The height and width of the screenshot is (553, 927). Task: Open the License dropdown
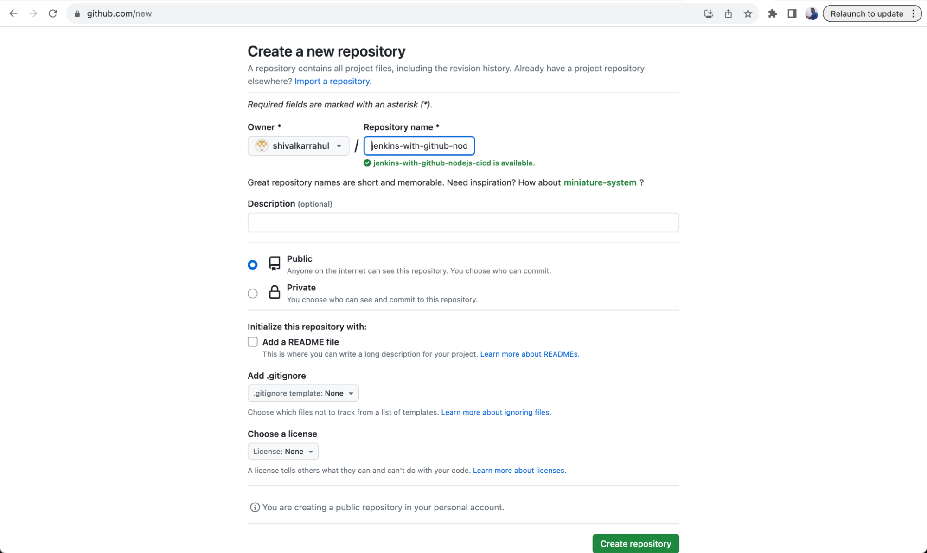point(283,451)
